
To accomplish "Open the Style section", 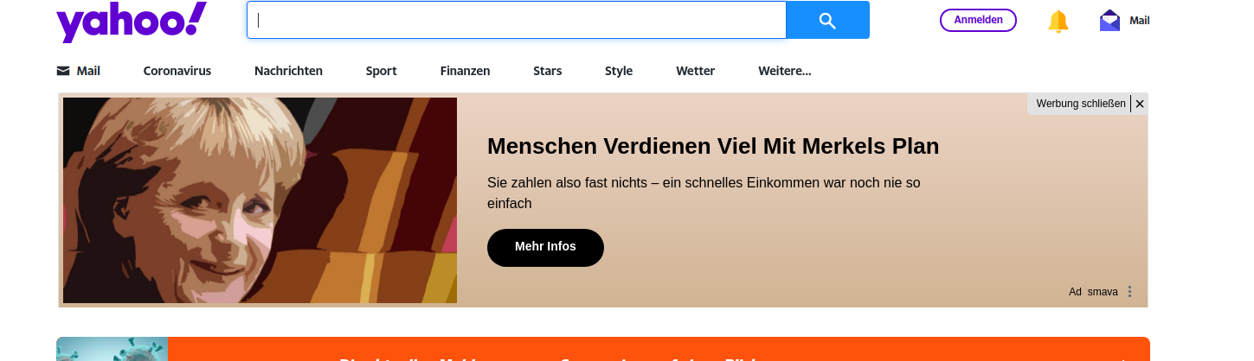I will tap(618, 71).
